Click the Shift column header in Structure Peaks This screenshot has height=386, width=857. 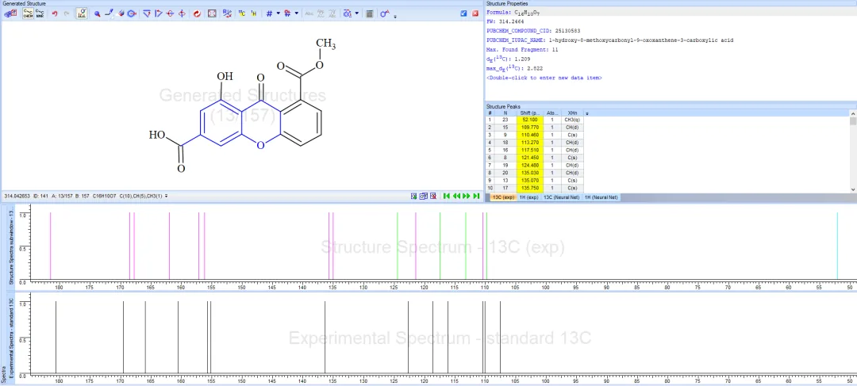tap(529, 113)
